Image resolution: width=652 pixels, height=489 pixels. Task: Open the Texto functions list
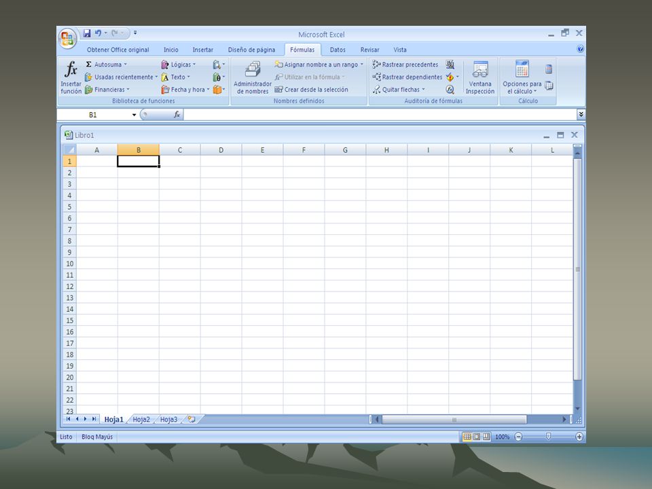point(175,77)
